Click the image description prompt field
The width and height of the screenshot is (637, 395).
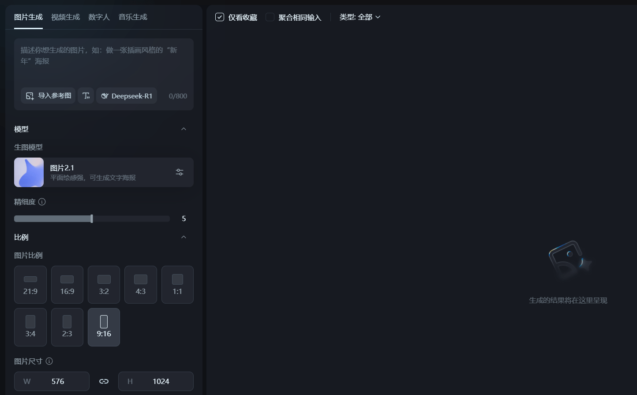click(x=104, y=62)
